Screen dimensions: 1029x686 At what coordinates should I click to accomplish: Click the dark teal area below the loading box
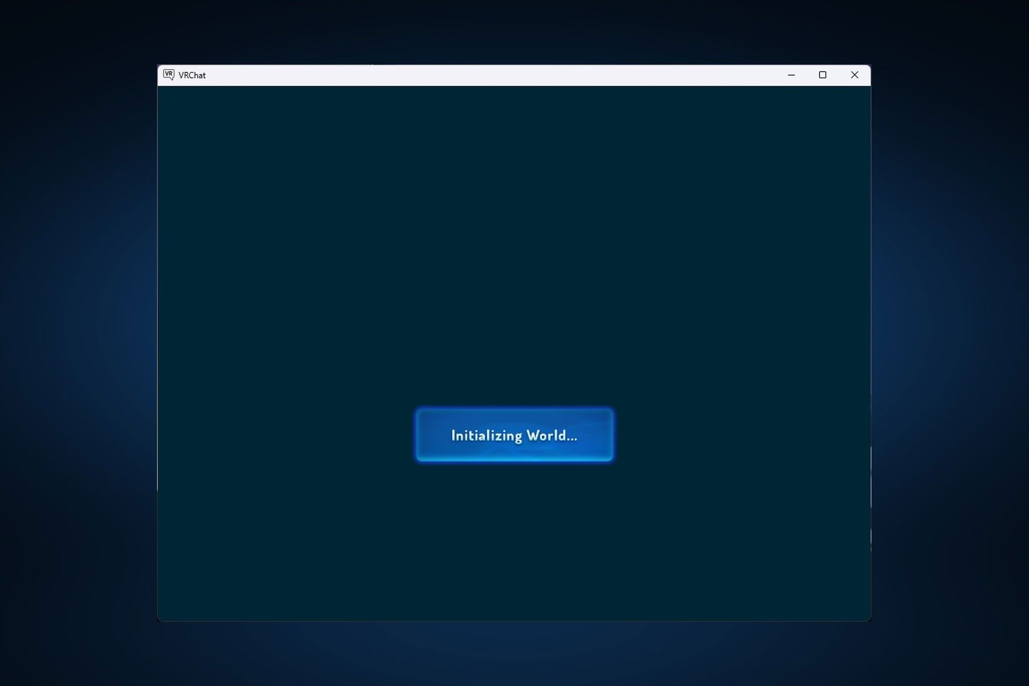514,541
